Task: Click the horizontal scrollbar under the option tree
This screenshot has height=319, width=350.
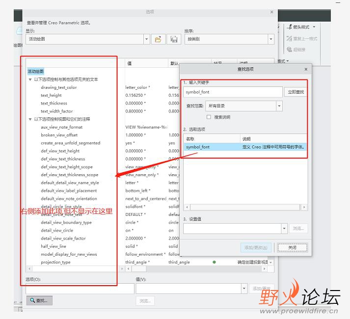Action: point(75,269)
